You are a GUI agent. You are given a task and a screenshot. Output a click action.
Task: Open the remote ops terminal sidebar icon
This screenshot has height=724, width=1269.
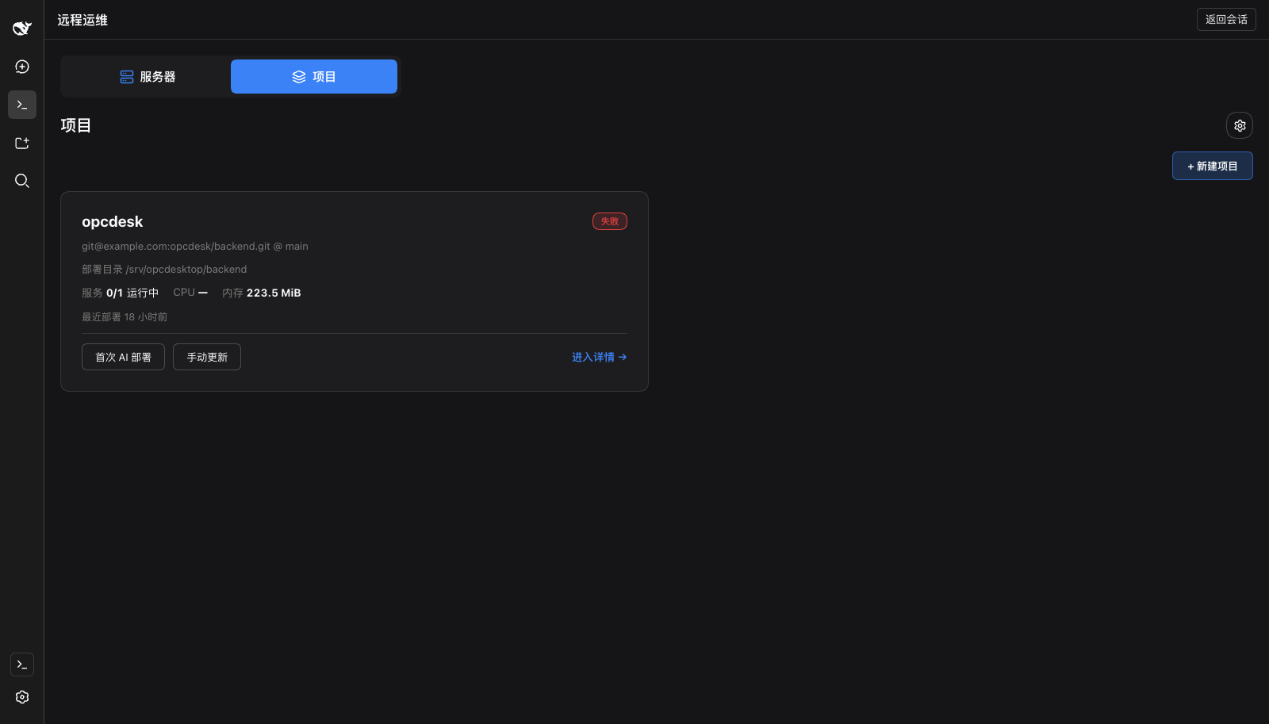point(22,105)
